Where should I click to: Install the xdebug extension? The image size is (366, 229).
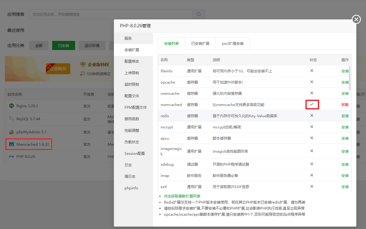pos(345,164)
